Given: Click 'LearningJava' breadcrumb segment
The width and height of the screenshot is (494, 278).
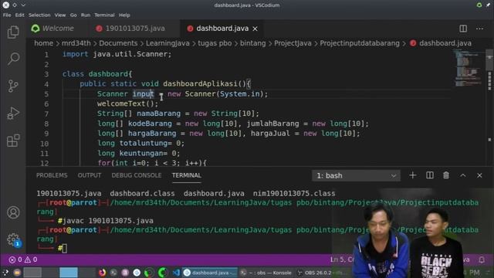Looking at the screenshot, I should click(x=167, y=43).
